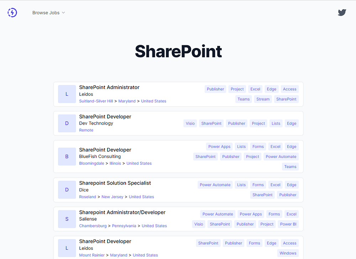Click the S avatar for Saliense job

click(x=67, y=219)
